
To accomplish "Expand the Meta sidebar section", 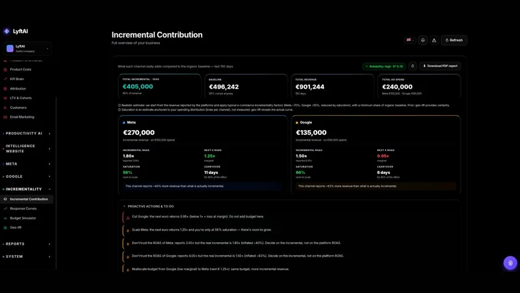I will click(27, 164).
